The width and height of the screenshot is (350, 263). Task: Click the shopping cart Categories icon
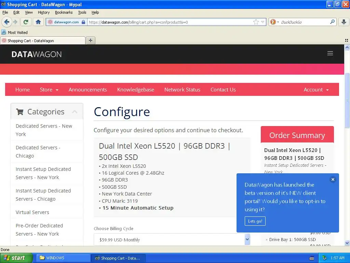20,112
